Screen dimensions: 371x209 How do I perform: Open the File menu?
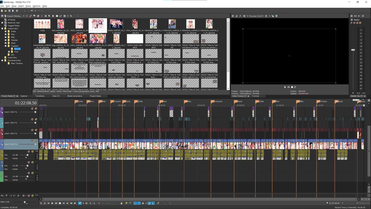tap(2, 6)
